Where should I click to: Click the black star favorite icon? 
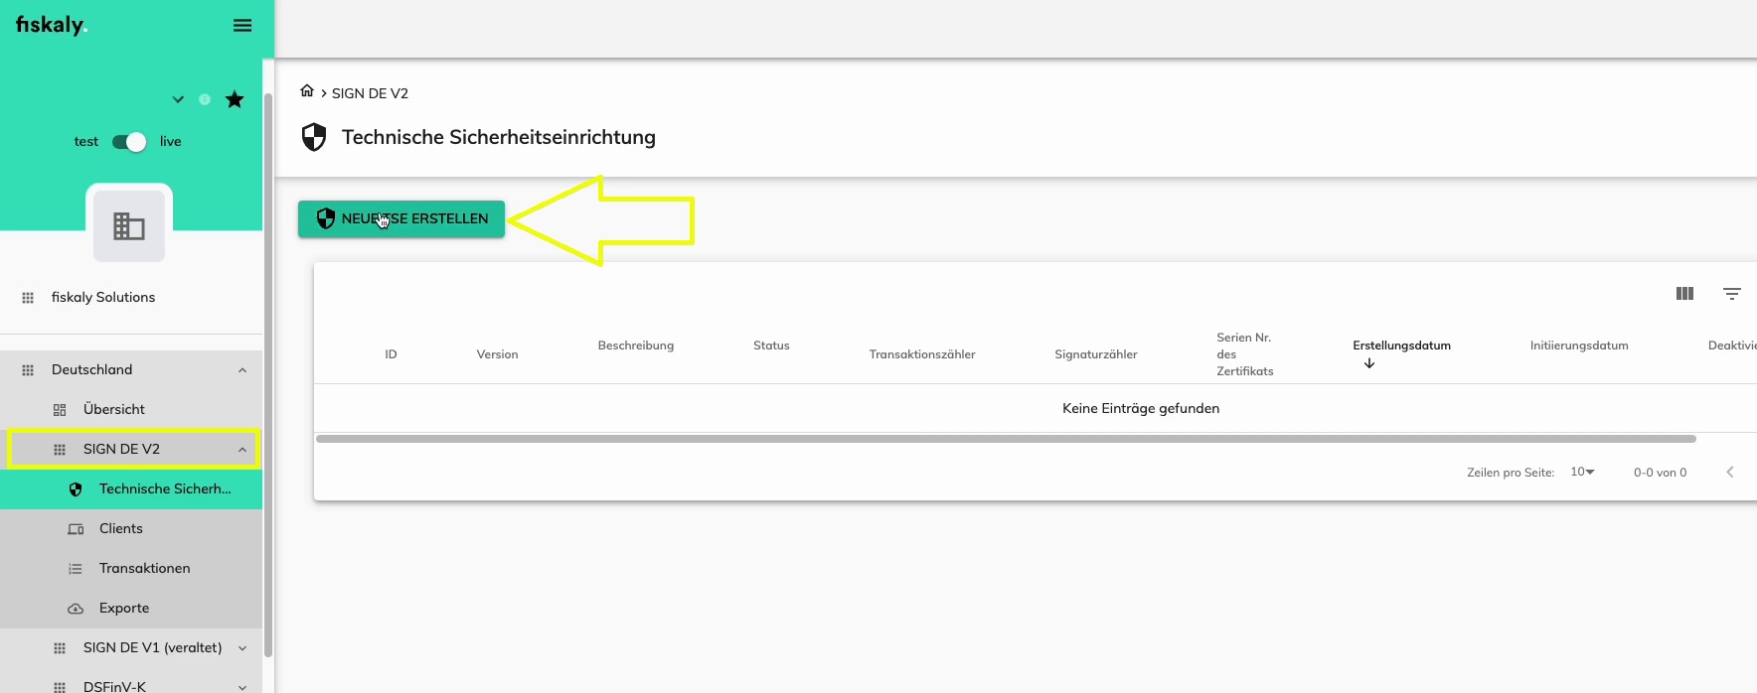pyautogui.click(x=235, y=99)
